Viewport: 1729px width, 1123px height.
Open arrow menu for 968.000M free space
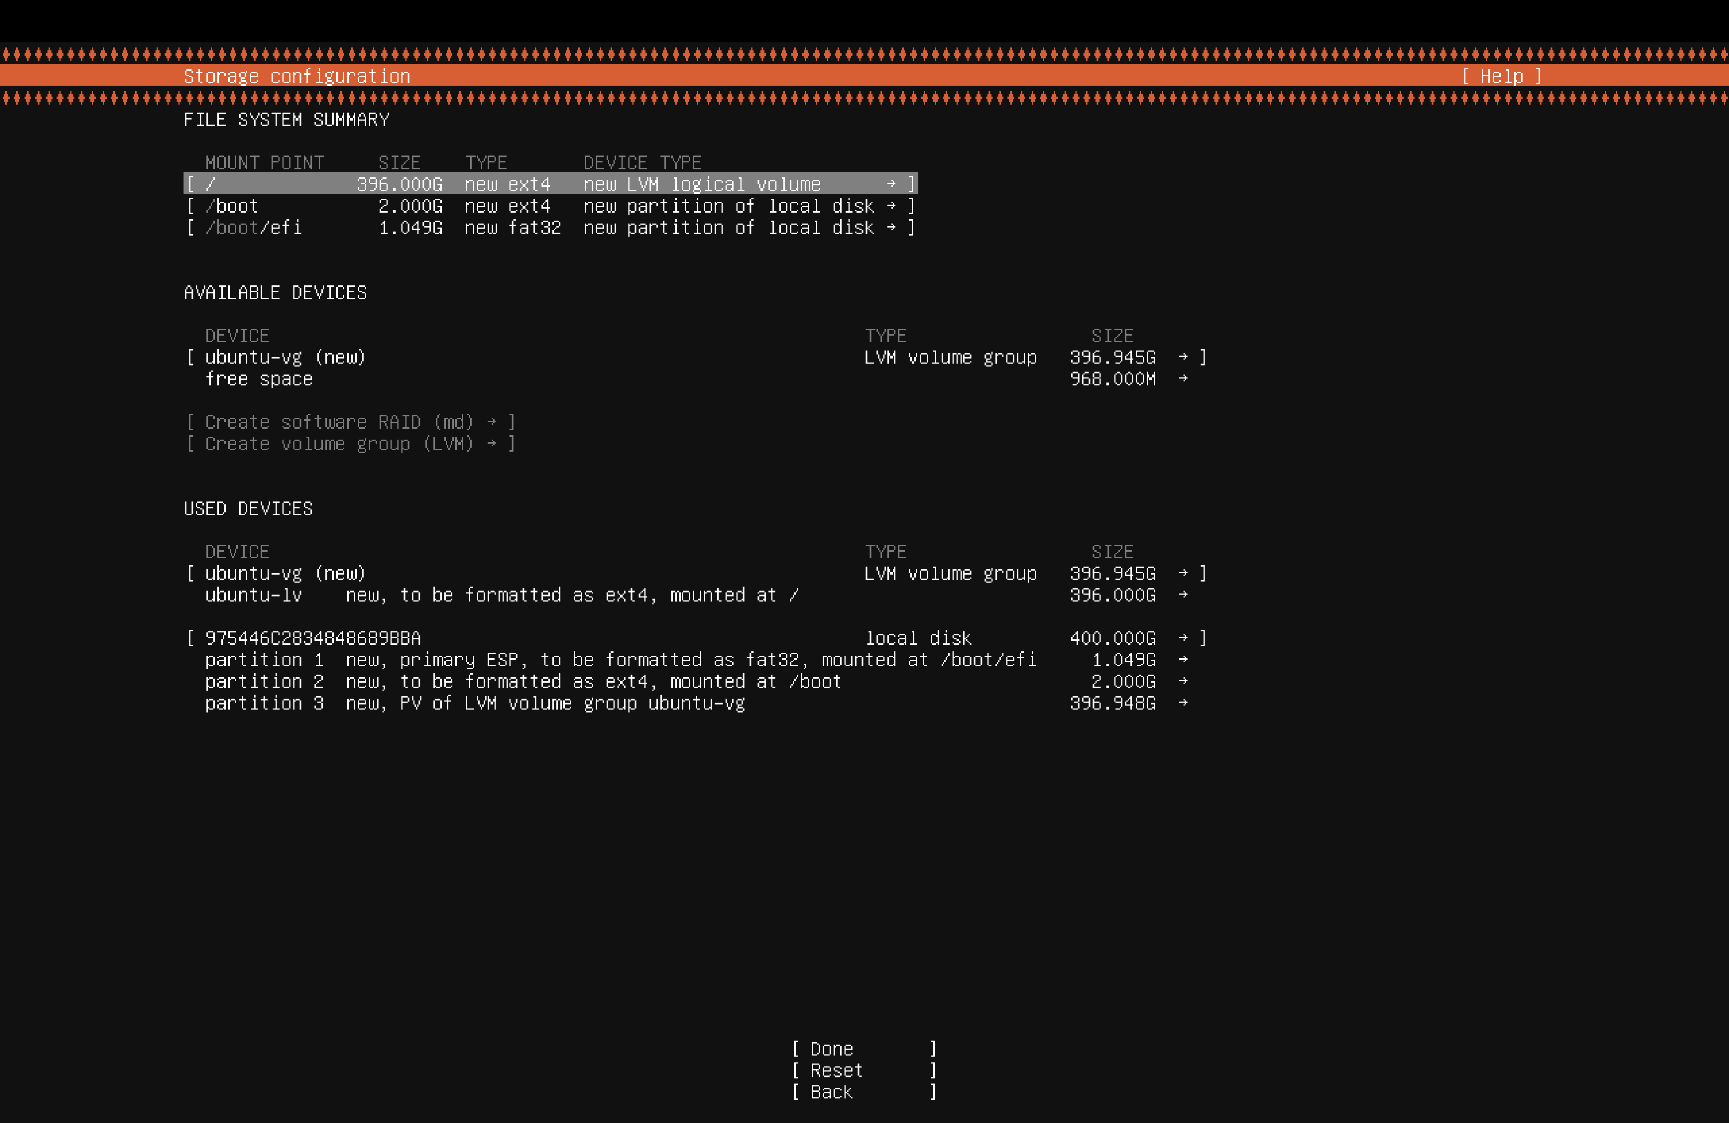click(1184, 379)
